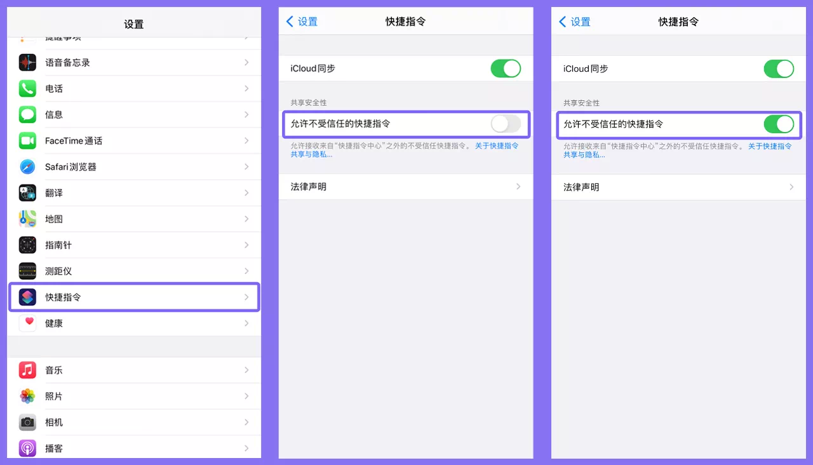Image resolution: width=813 pixels, height=465 pixels.
Task: Tap the Measure (测距仪) icon
Action: [x=27, y=270]
